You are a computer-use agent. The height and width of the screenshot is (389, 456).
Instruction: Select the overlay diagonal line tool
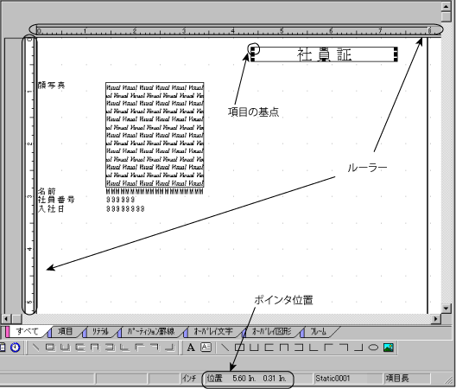point(225,348)
